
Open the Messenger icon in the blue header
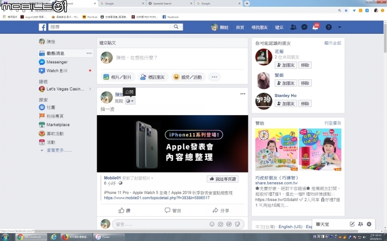click(x=304, y=27)
